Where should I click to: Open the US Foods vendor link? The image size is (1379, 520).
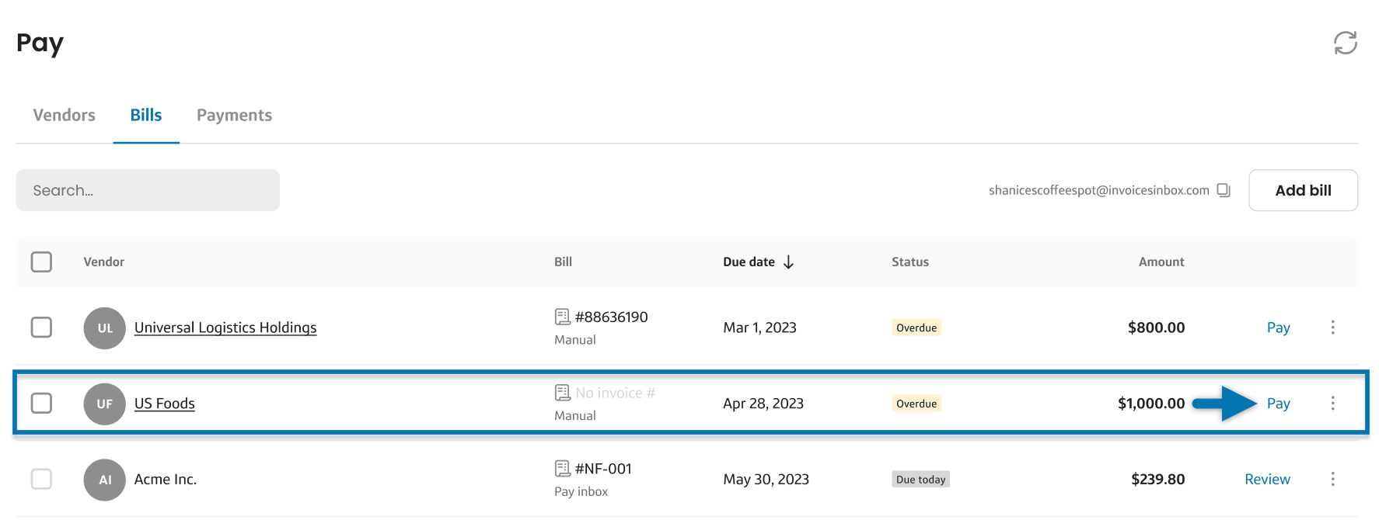point(164,404)
